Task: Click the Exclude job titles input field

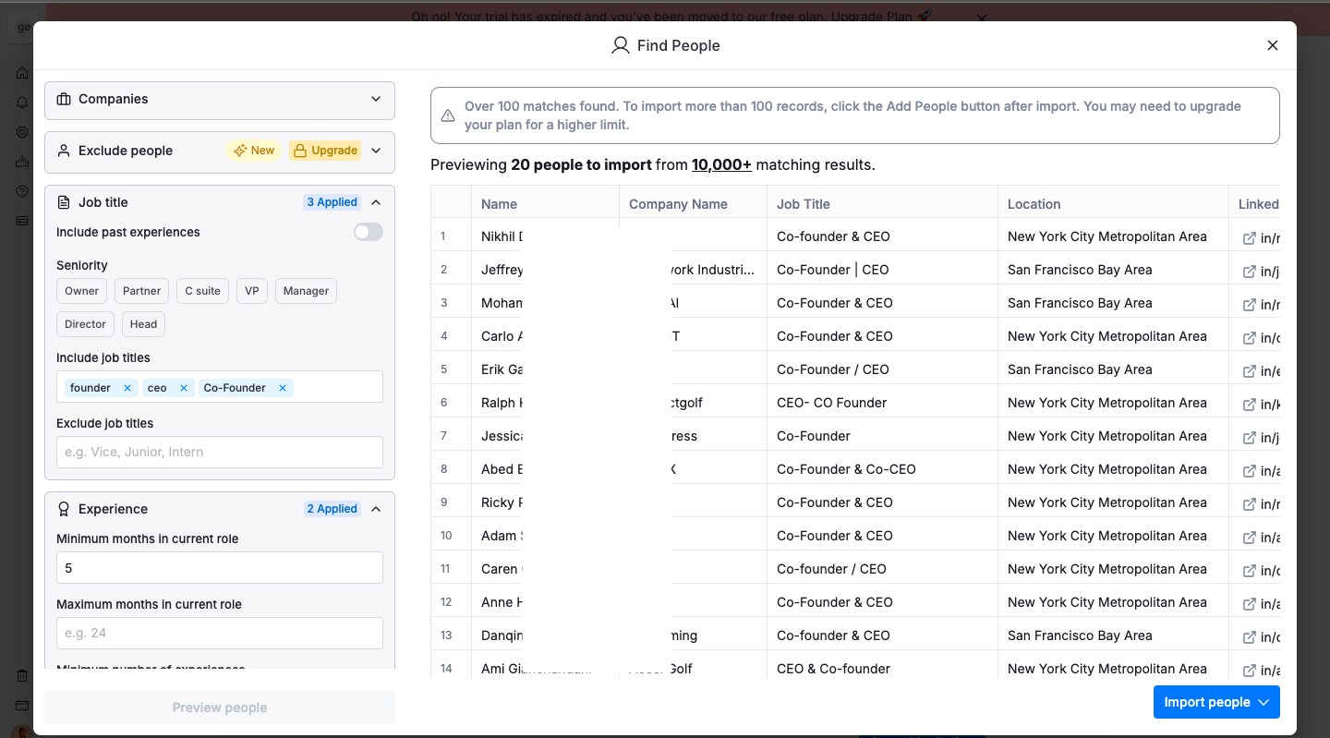Action: click(219, 452)
